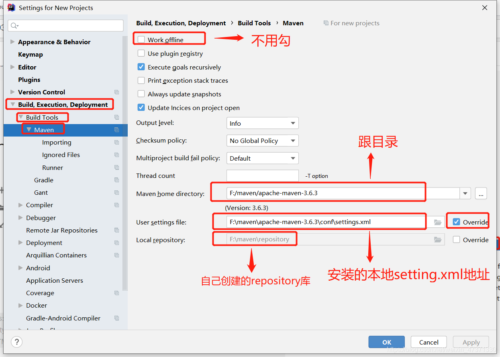The image size is (500, 357).
Task: Open Ignored Files settings under Maven
Action: point(61,155)
